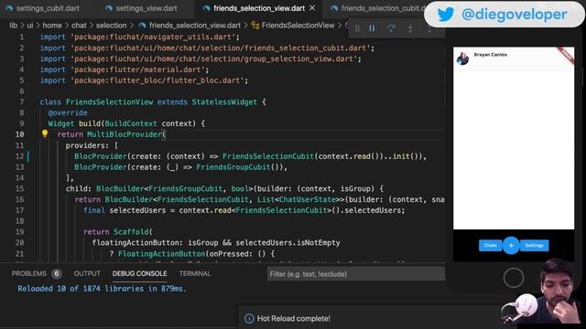This screenshot has height=329, width=586.
Task: Click line number 10 in gutter
Action: tap(19, 134)
